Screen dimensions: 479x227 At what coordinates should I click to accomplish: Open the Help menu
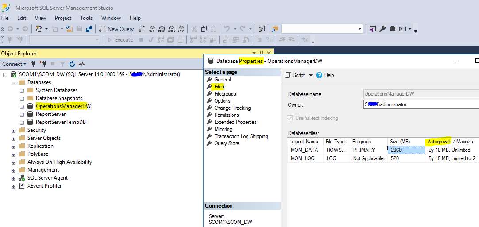(135, 18)
